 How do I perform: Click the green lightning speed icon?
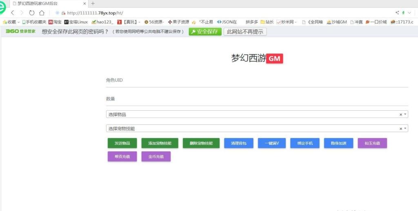[x=403, y=13]
